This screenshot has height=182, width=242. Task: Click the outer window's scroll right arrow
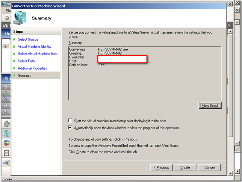(237, 171)
